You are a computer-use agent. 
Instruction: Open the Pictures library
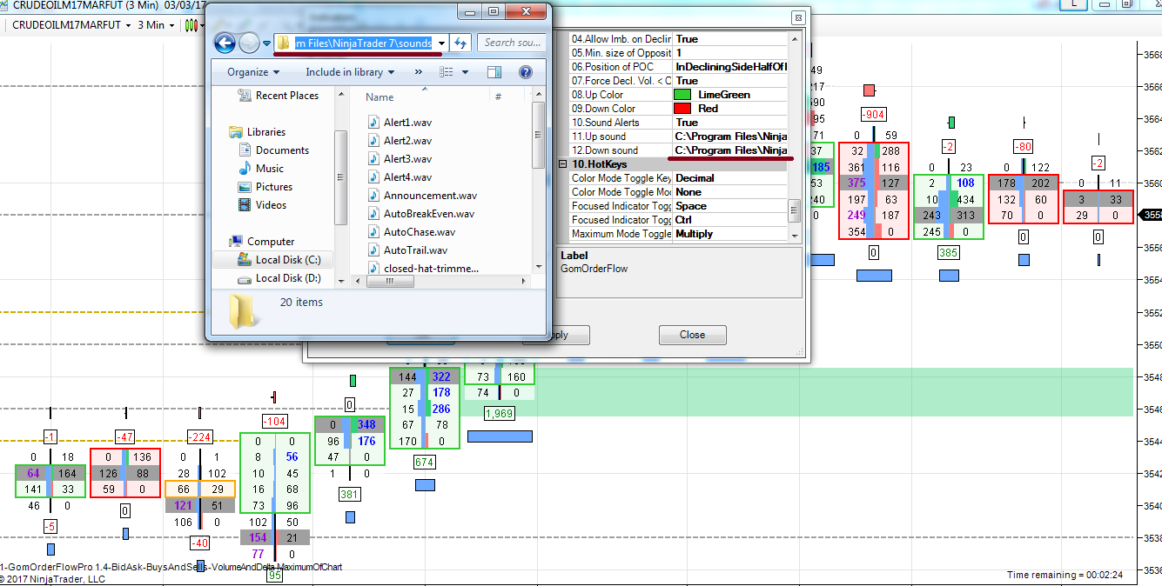coord(265,187)
